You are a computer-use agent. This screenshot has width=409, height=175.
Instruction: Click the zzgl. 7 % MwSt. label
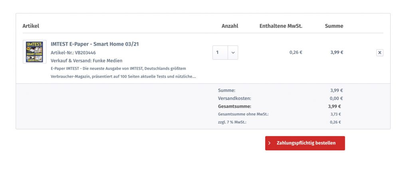click(x=232, y=122)
